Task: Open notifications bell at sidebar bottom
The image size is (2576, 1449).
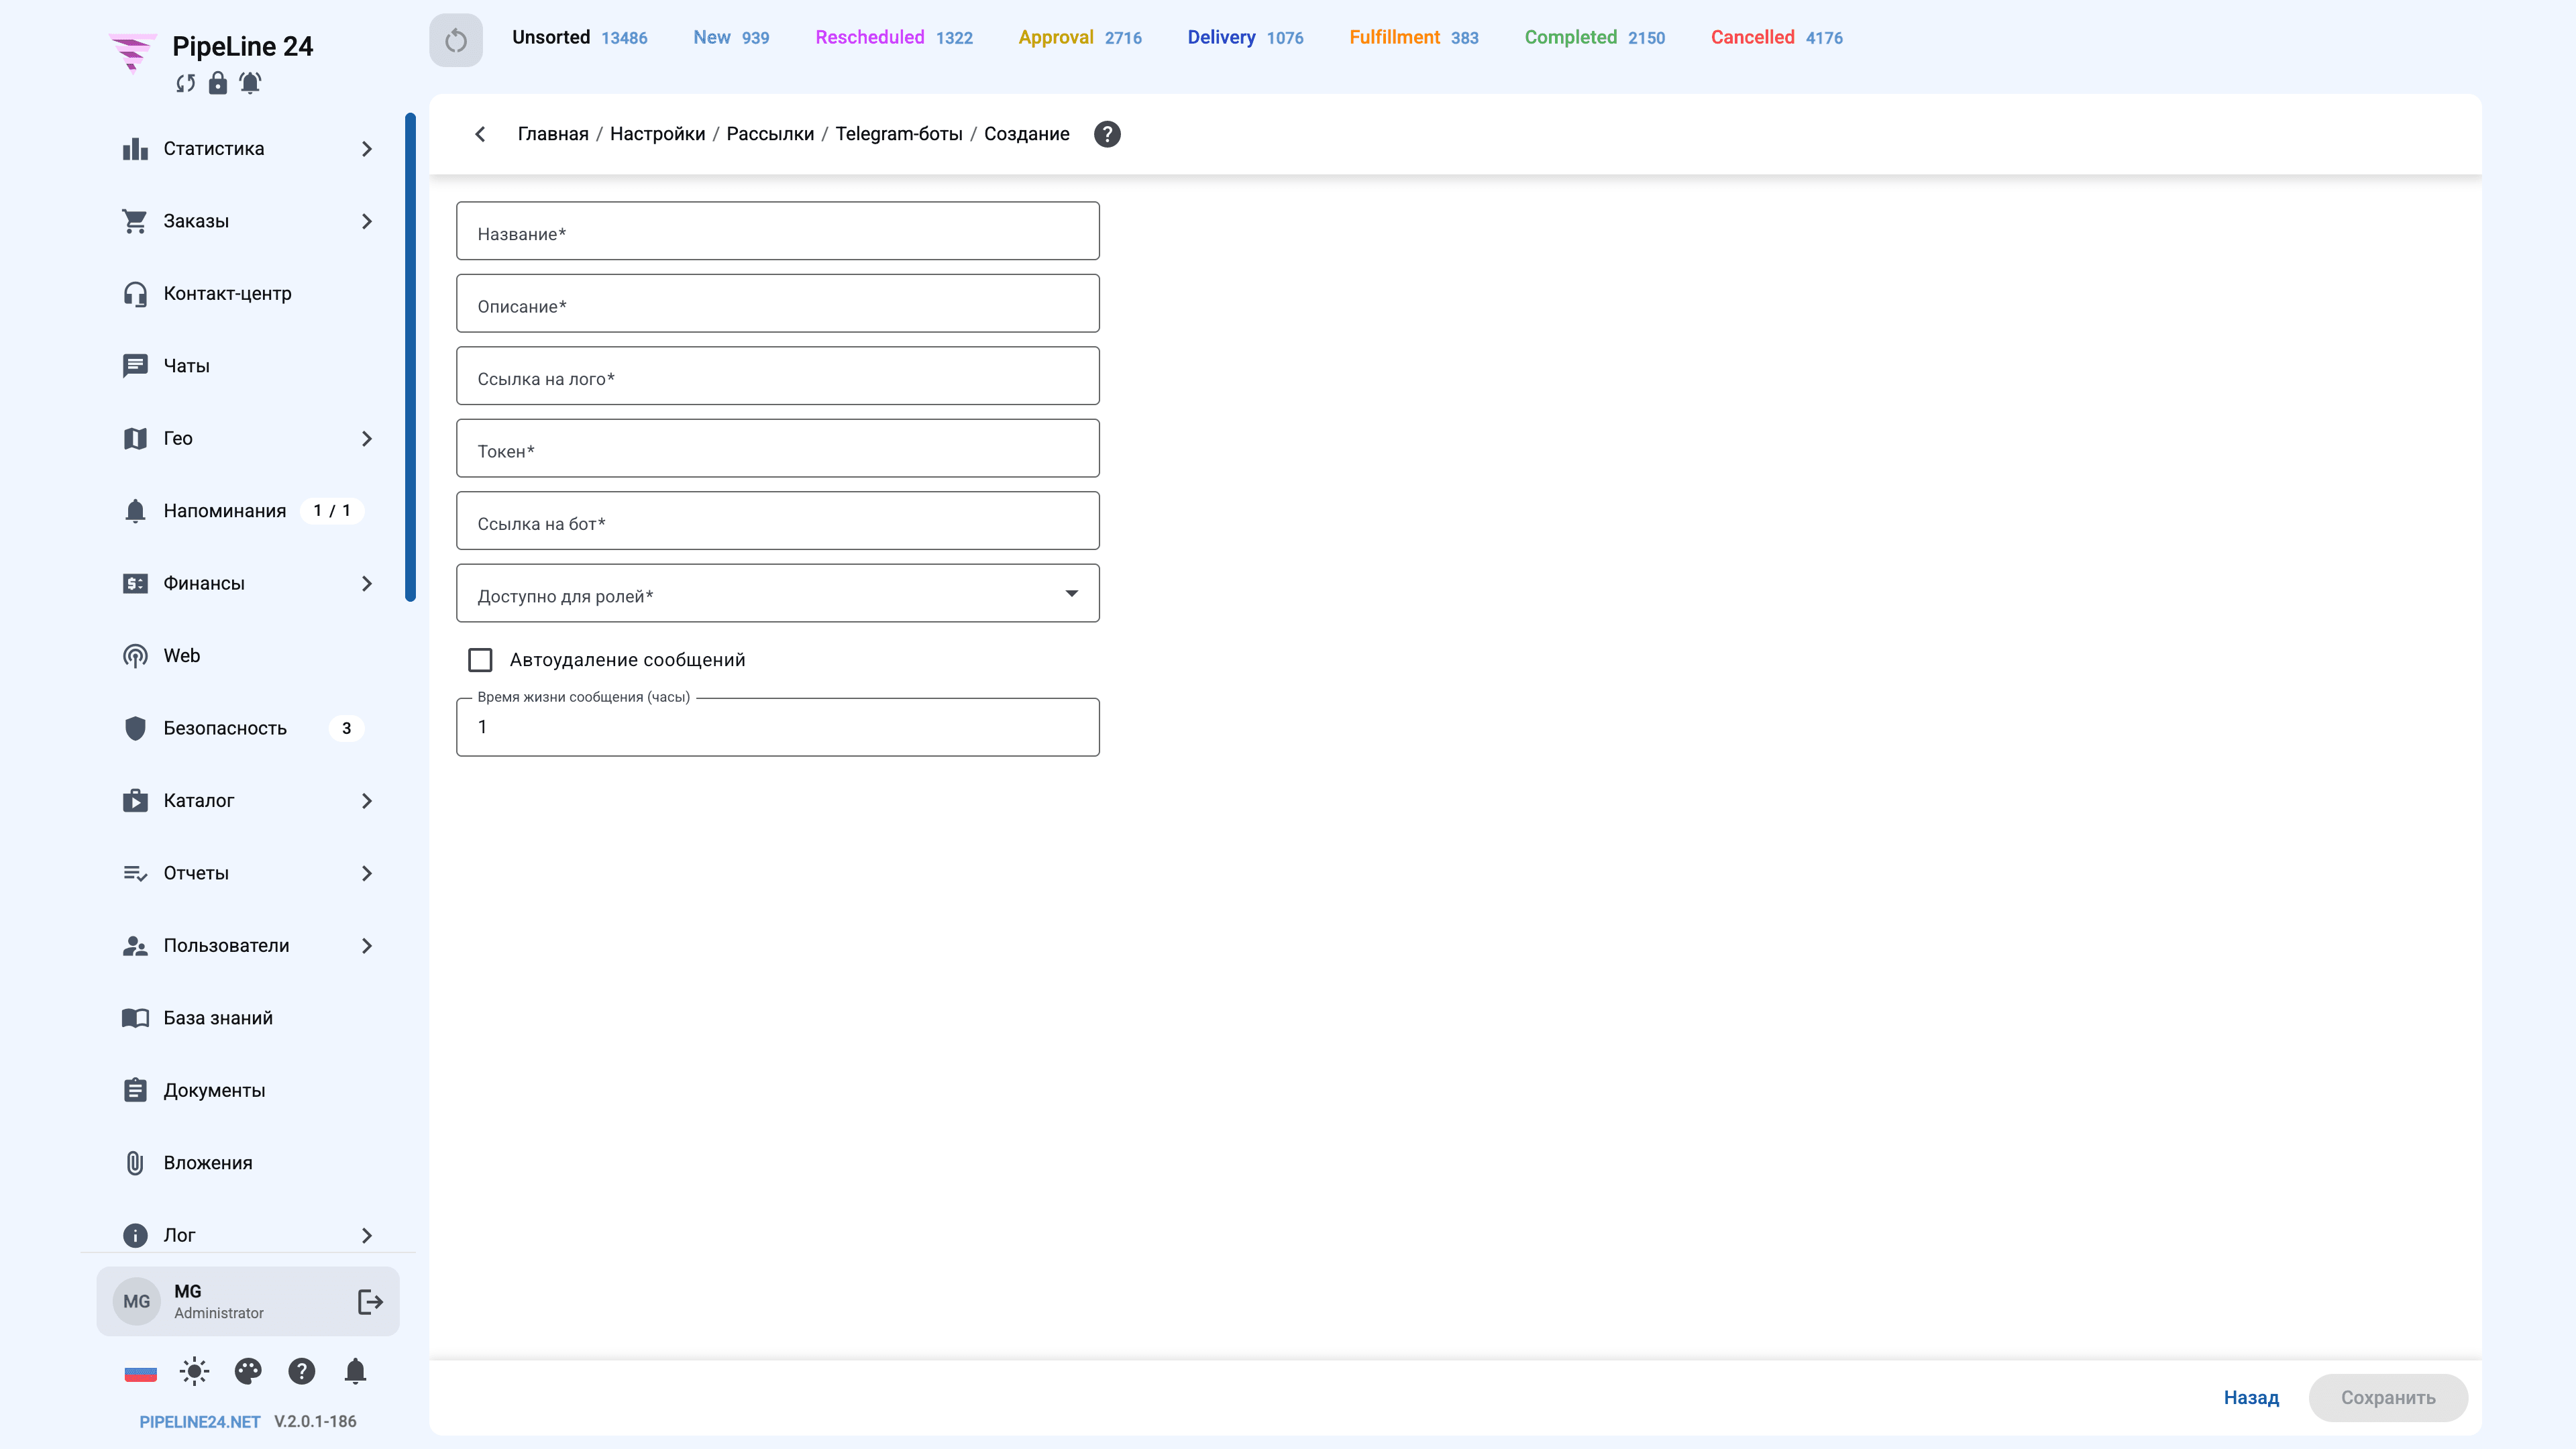Action: [355, 1371]
